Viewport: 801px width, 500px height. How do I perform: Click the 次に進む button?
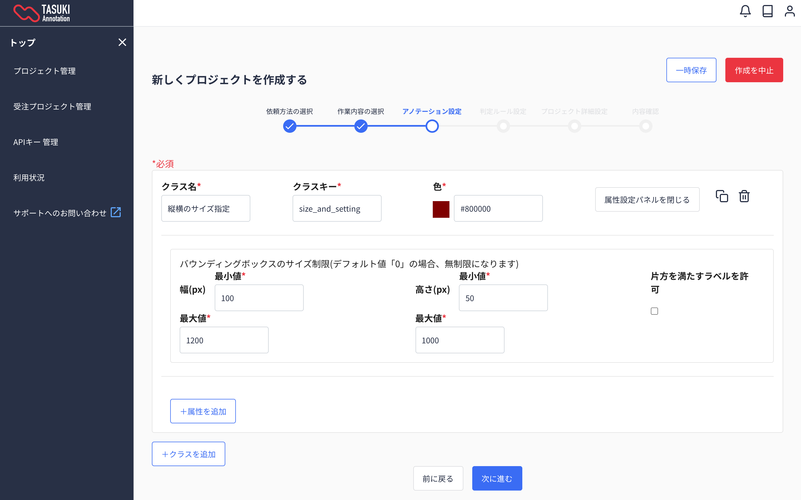pos(497,478)
